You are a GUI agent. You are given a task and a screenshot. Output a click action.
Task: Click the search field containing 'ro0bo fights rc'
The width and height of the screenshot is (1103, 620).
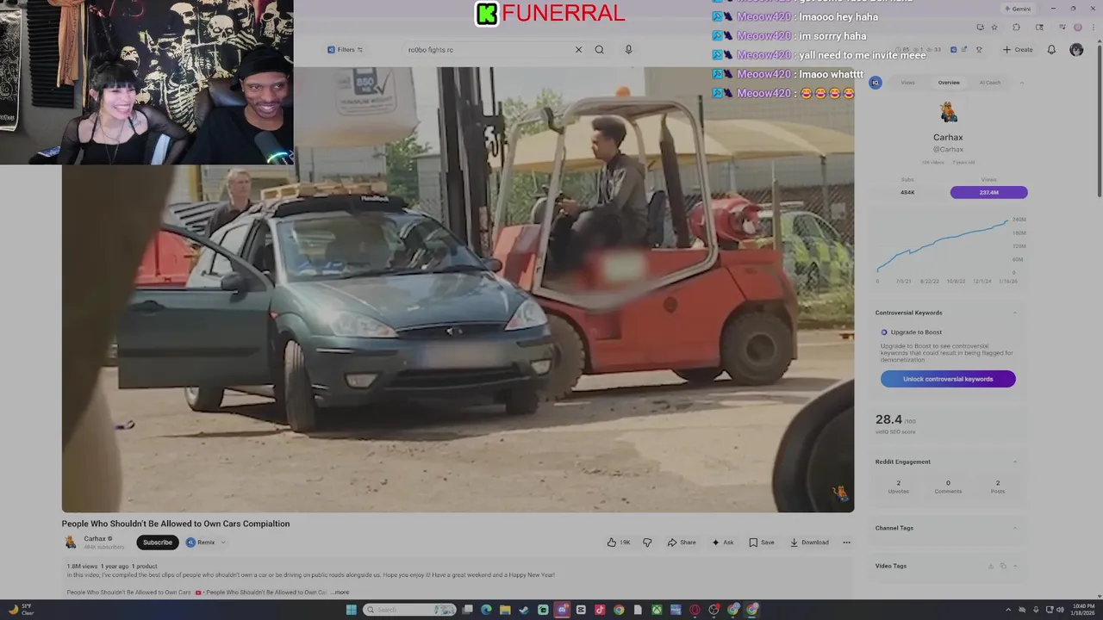point(487,50)
